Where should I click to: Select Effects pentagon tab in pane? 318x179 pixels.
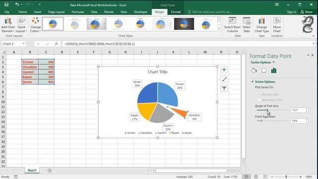point(264,71)
